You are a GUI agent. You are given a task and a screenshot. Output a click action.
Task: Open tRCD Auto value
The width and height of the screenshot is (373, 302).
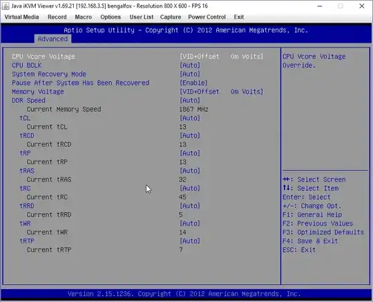[190, 136]
